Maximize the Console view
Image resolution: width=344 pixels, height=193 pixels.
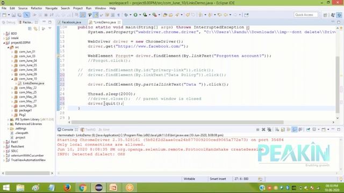339,130
